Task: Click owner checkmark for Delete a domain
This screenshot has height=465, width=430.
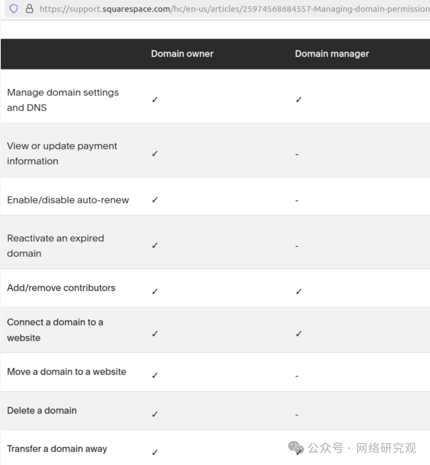Action: tap(155, 414)
